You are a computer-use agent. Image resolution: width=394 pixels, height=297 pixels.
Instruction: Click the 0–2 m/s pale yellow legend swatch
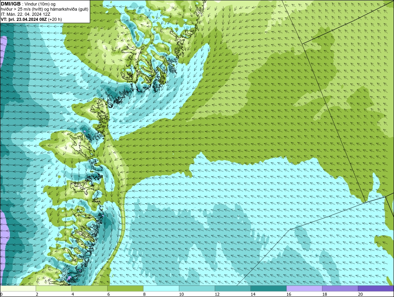18,288
